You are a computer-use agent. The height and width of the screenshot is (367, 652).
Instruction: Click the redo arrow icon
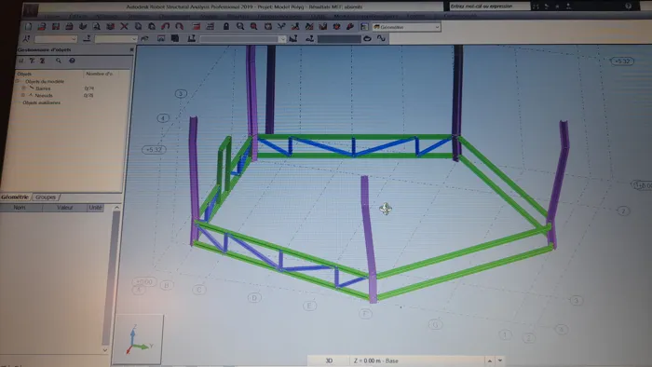pyautogui.click(x=179, y=27)
